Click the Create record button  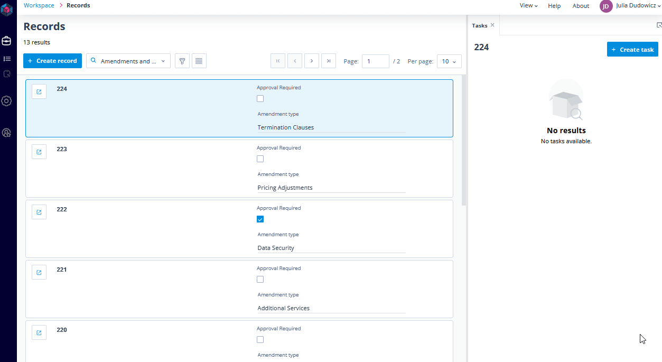(52, 61)
